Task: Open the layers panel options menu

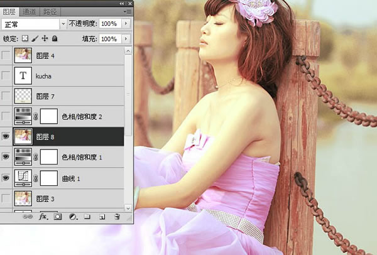Action: (x=128, y=11)
